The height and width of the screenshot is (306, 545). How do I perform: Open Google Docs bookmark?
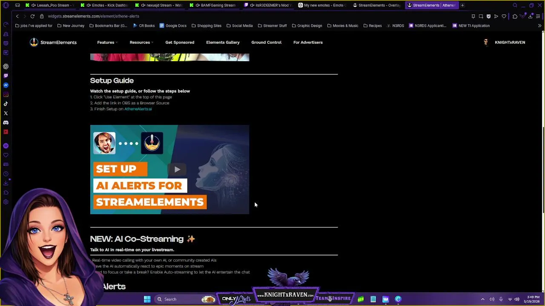173,25
